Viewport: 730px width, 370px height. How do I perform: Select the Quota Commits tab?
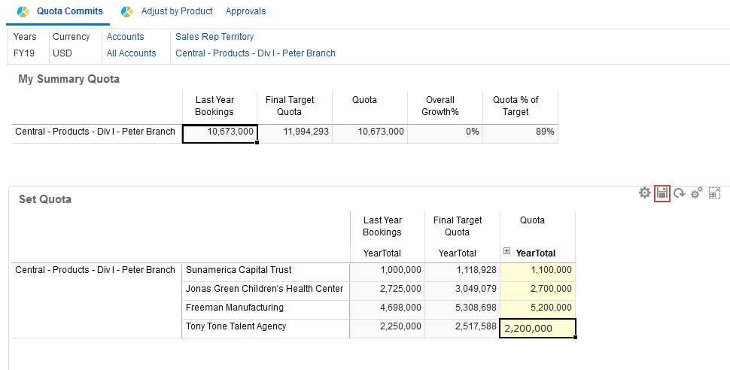[x=69, y=11]
